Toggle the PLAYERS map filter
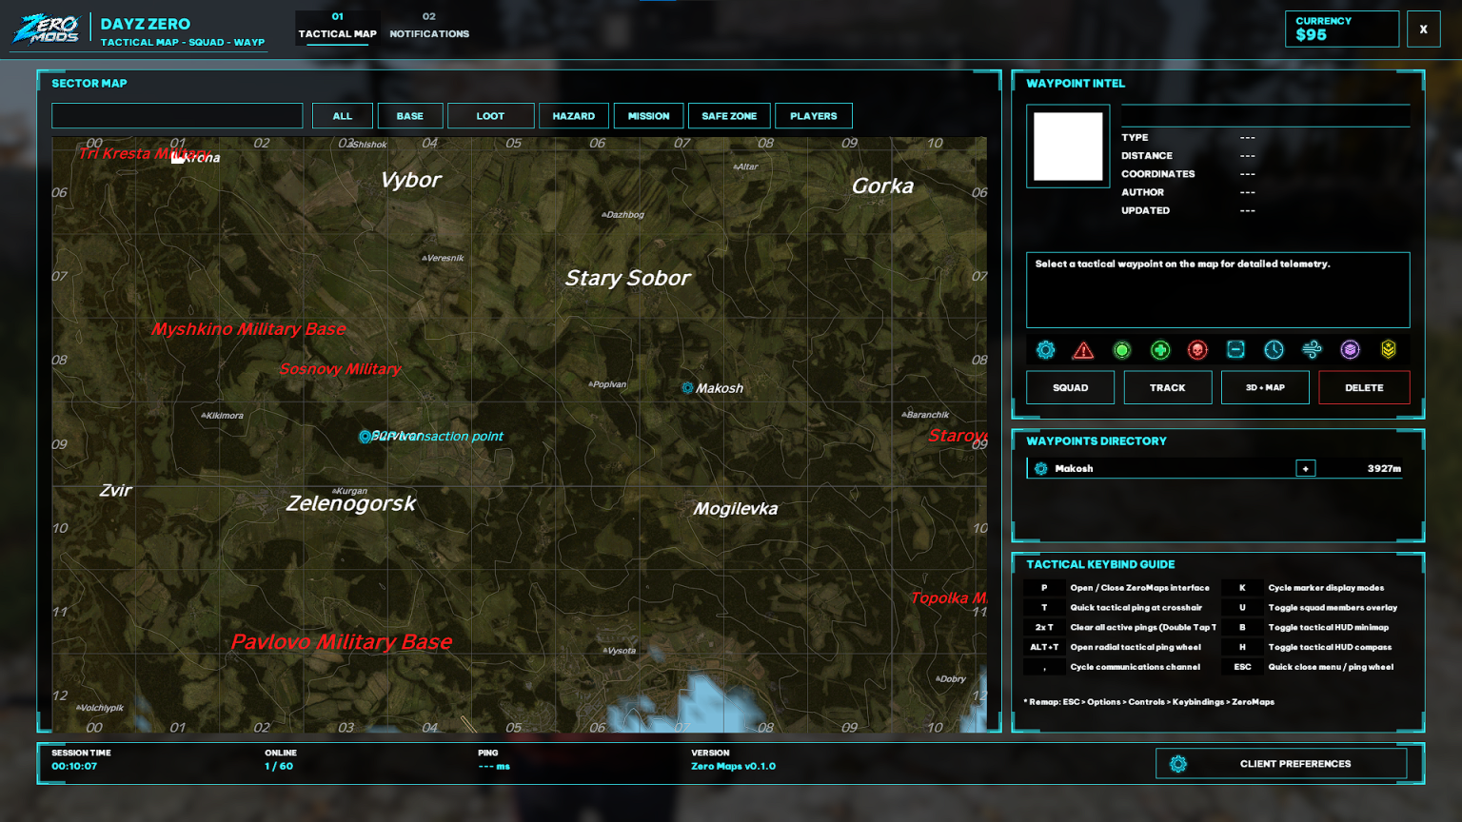 (x=814, y=116)
